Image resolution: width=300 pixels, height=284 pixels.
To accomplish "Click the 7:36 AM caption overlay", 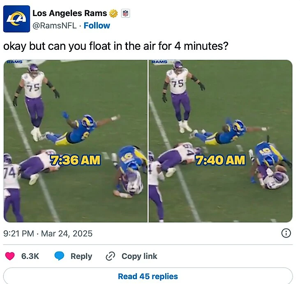I will [75, 160].
